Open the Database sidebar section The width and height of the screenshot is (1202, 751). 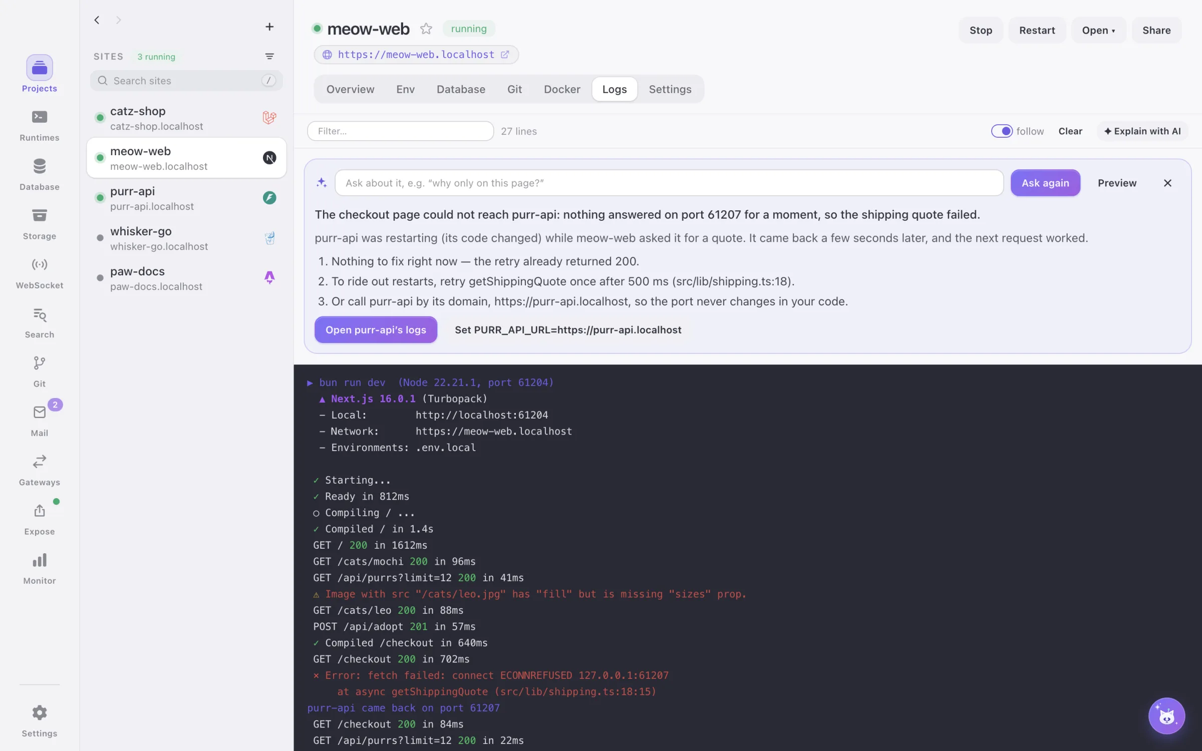(39, 175)
